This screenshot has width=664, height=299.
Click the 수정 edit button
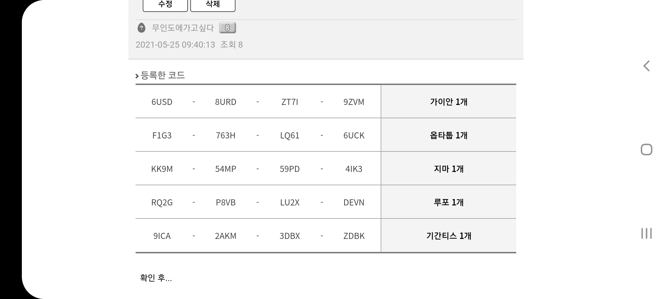pos(165,4)
